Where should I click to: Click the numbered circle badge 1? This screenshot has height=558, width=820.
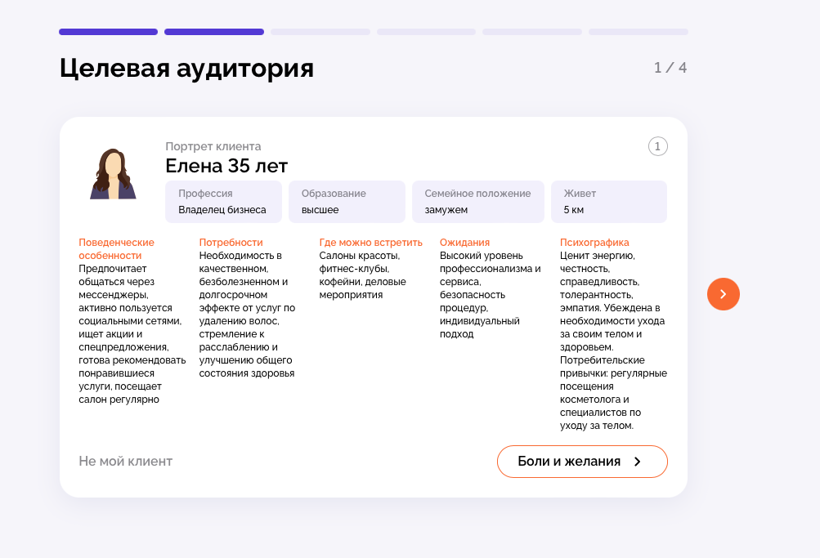tap(658, 146)
